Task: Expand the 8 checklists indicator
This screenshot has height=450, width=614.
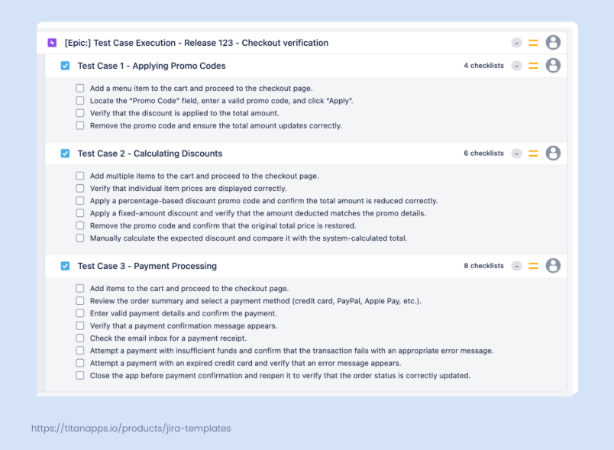Action: [483, 266]
